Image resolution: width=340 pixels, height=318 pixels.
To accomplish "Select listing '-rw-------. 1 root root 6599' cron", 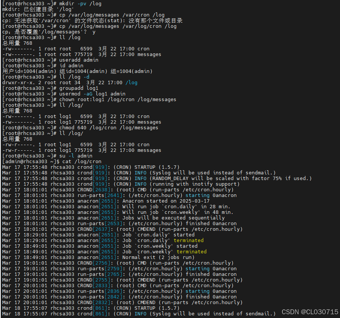I will [76, 49].
